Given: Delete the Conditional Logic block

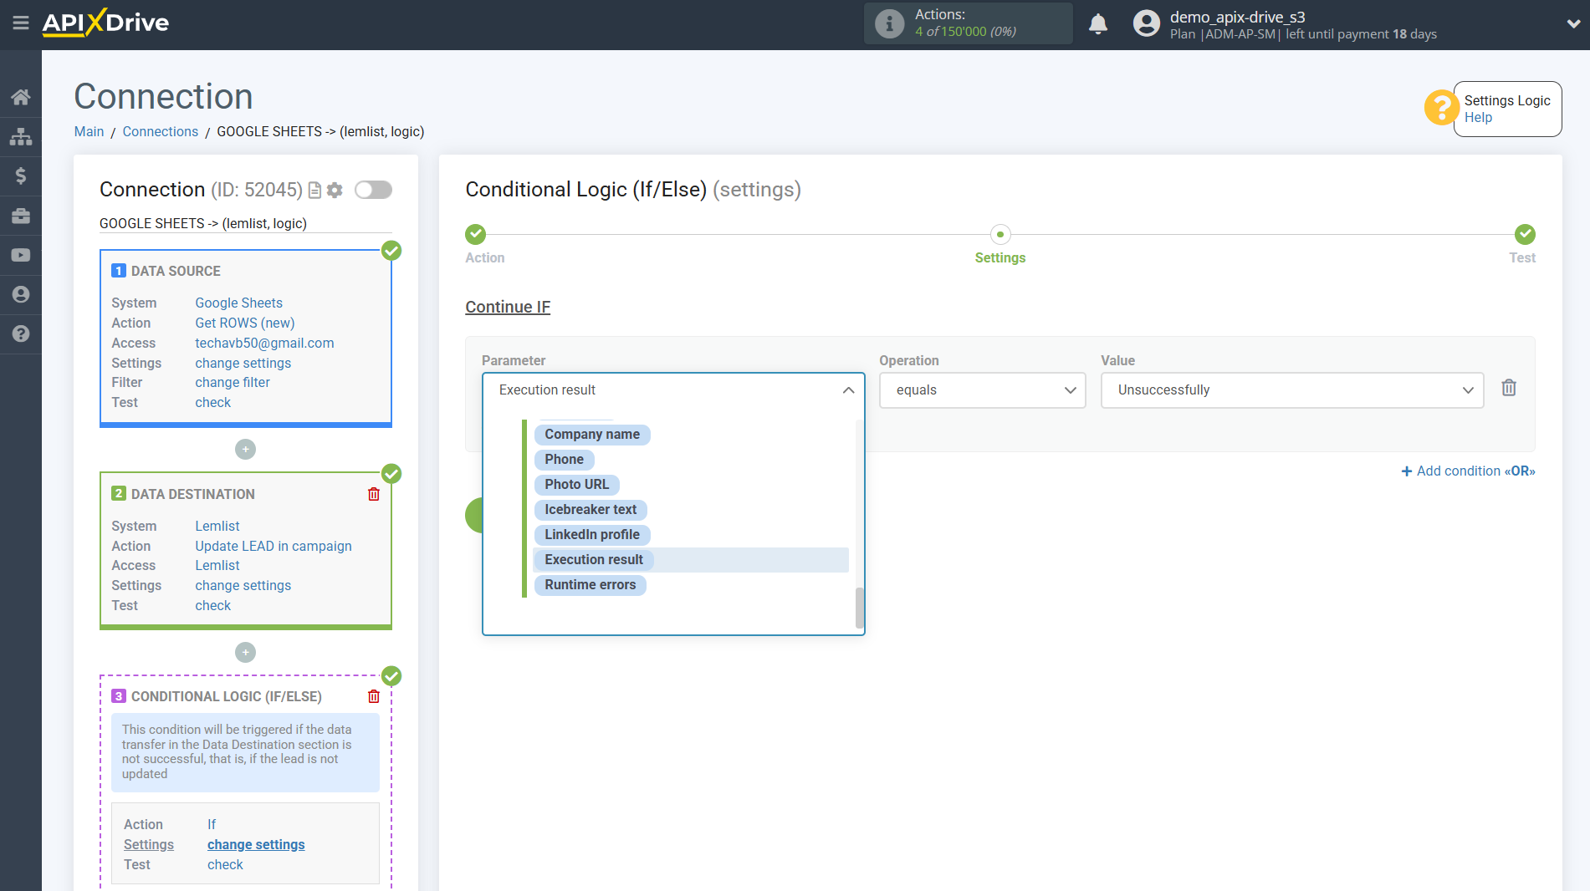Looking at the screenshot, I should pyautogui.click(x=374, y=696).
